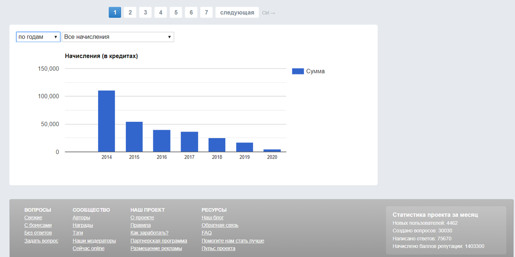Click the 50,000 axis label
Screen dimensions: 515x257
click(x=50, y=124)
